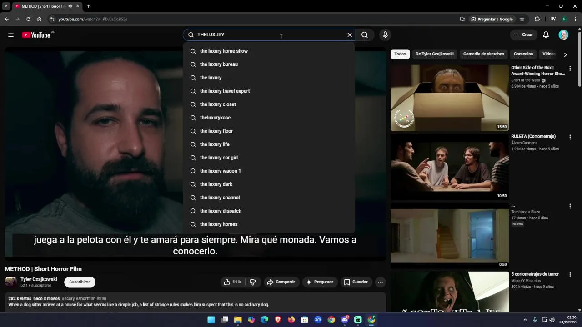This screenshot has height=327, width=582.
Task: Select suggestion 'the luxury home show'
Action: point(269,51)
